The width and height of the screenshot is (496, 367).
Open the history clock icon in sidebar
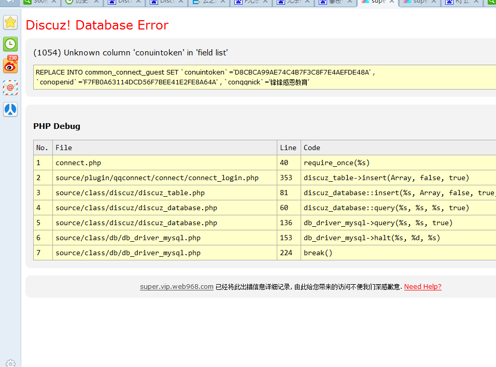(10, 44)
